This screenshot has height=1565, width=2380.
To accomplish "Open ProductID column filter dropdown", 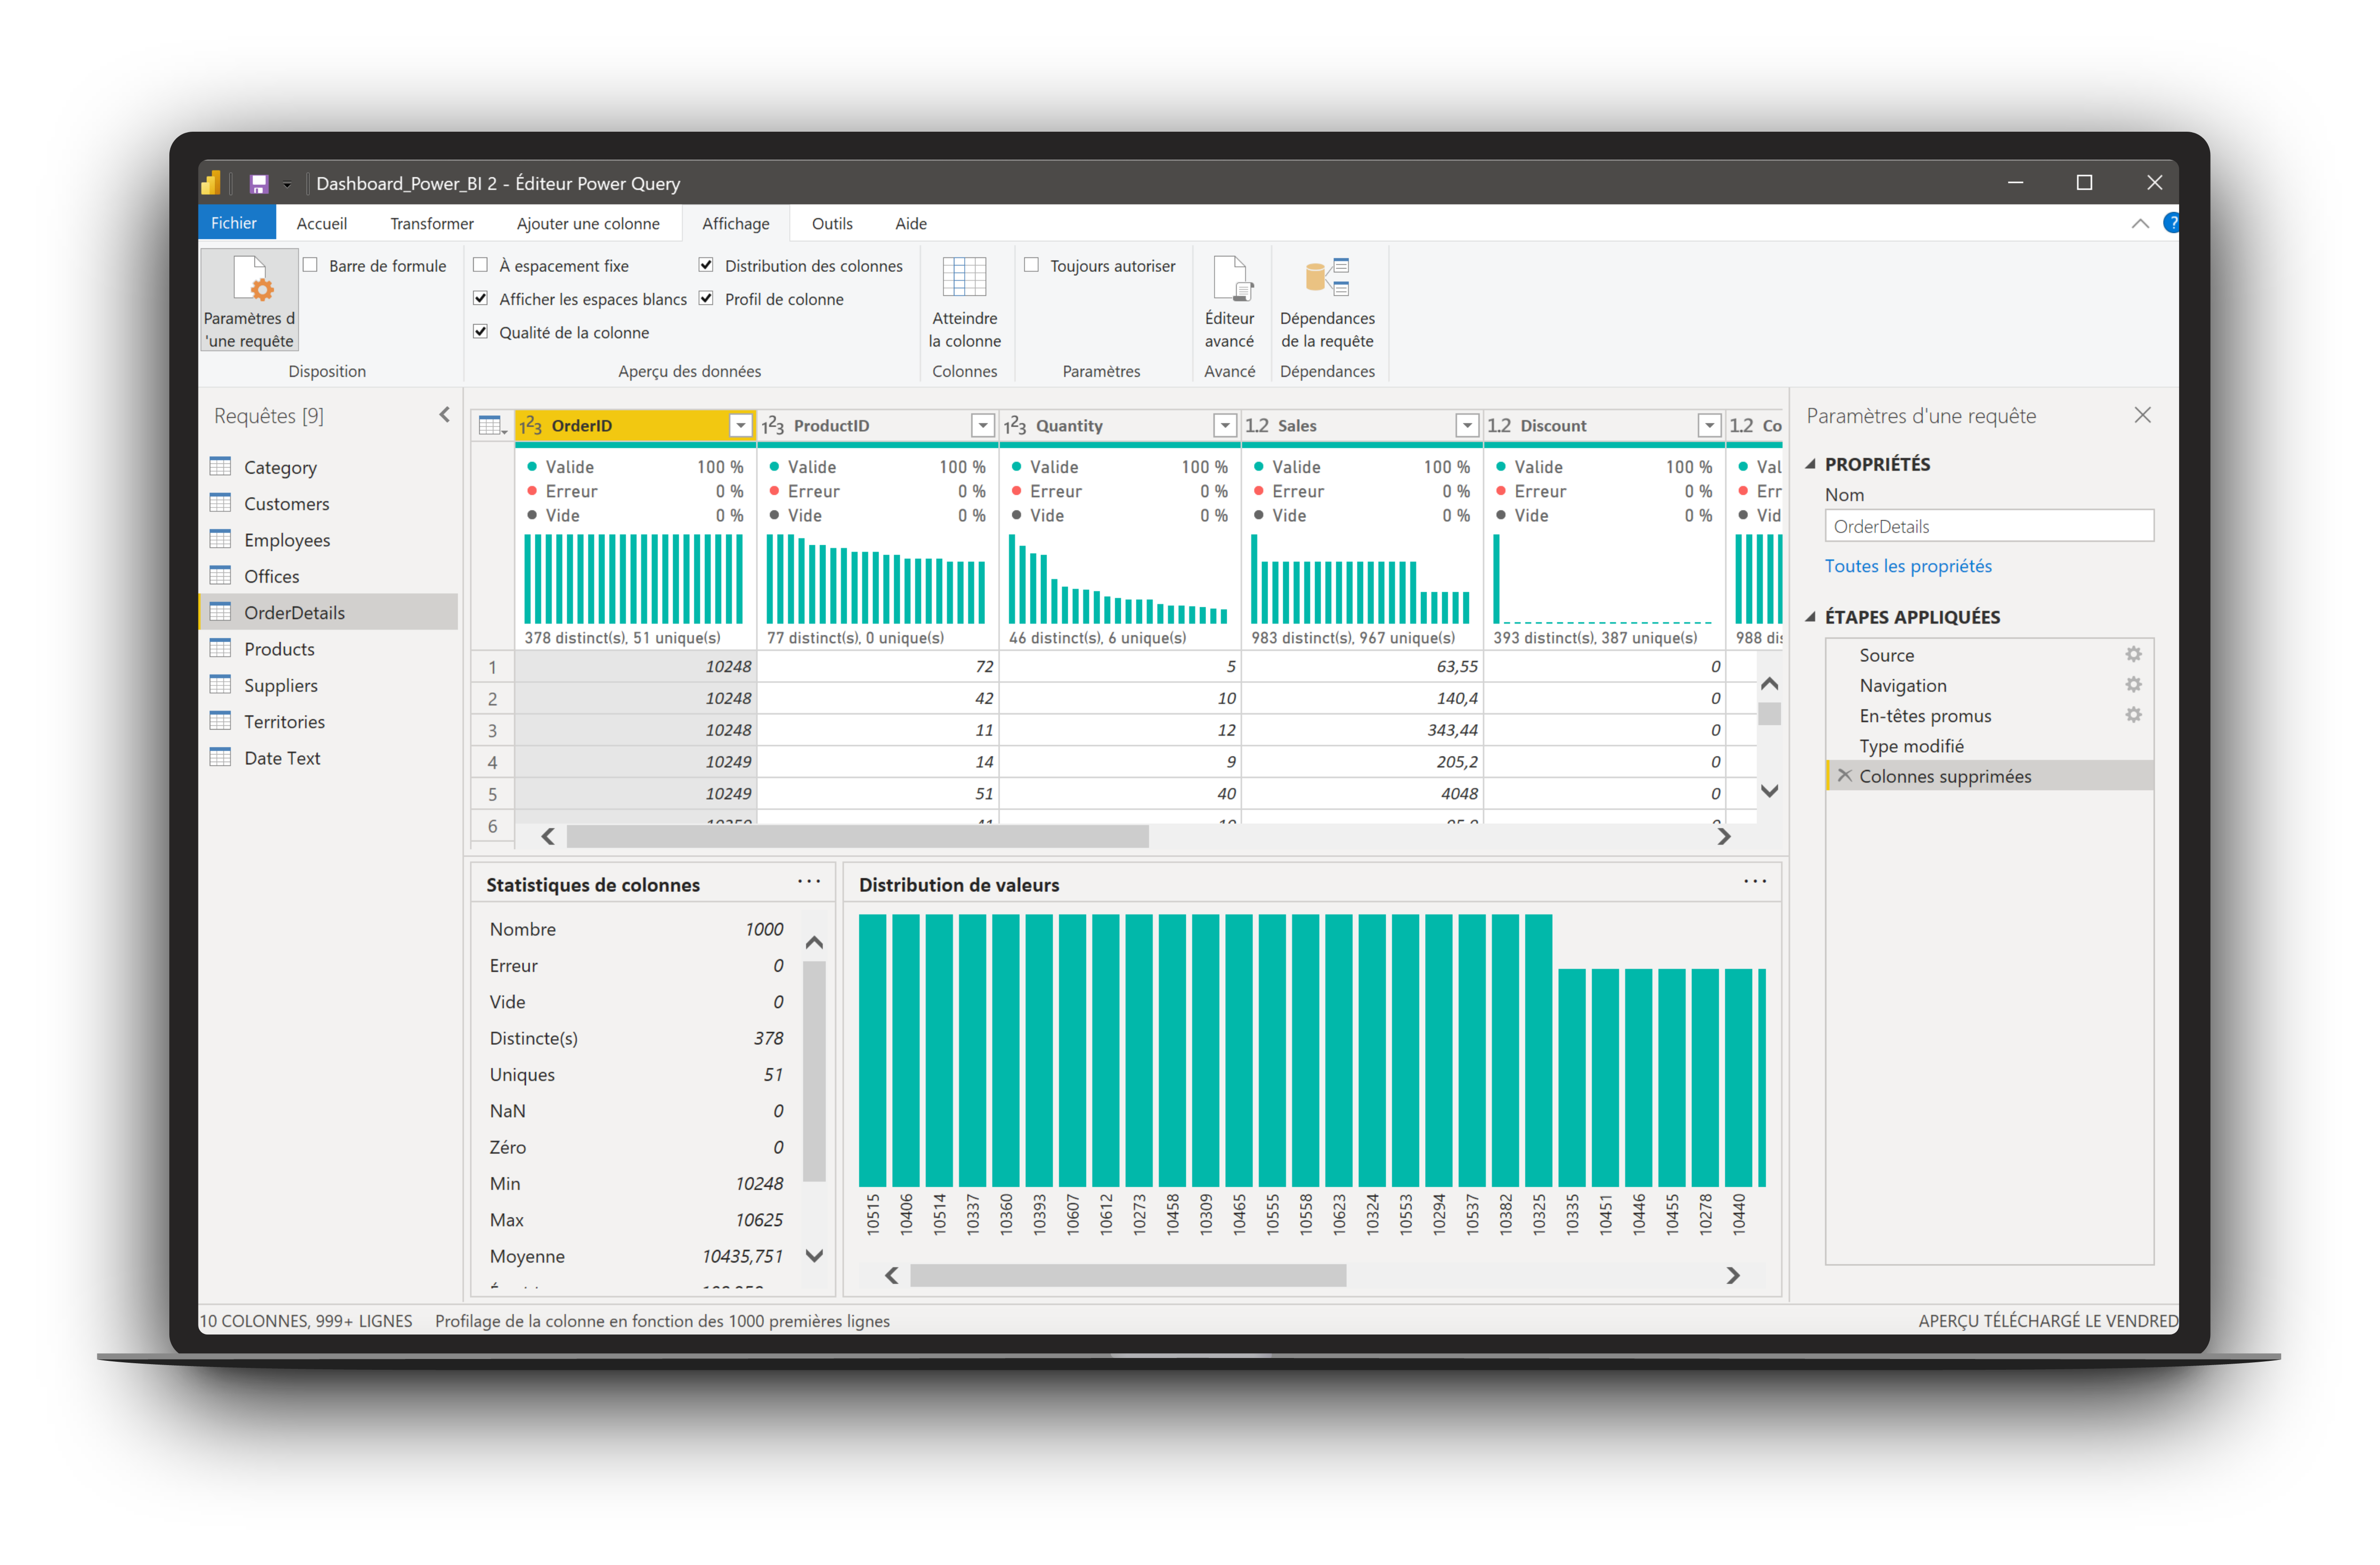I will (x=983, y=426).
